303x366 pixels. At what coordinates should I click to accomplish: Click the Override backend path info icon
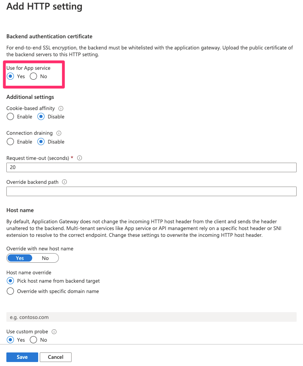64,182
